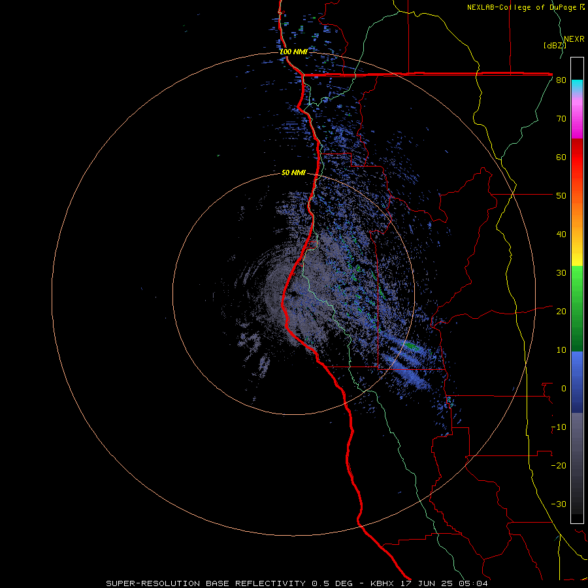
Task: Click the green echo streak southeast of radar
Action: tap(412, 346)
